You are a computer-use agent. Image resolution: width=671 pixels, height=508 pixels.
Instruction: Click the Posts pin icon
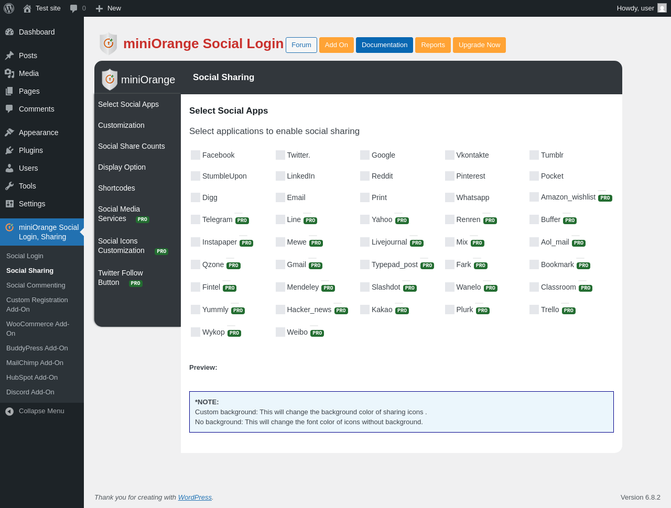(9, 56)
